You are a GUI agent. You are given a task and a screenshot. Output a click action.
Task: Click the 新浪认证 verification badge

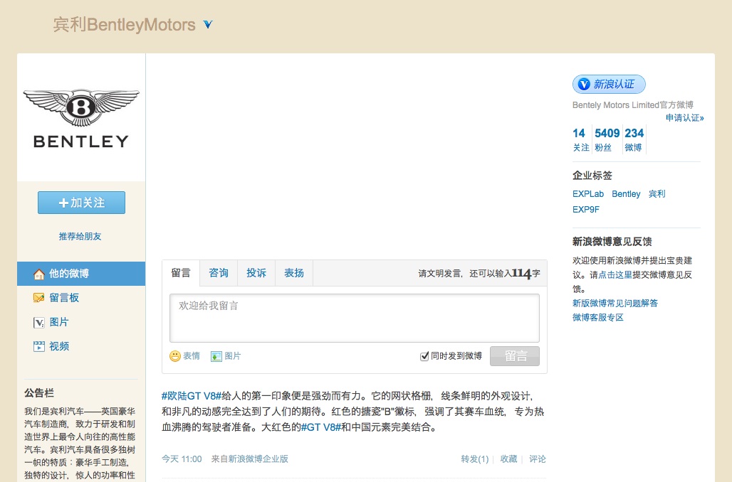609,85
